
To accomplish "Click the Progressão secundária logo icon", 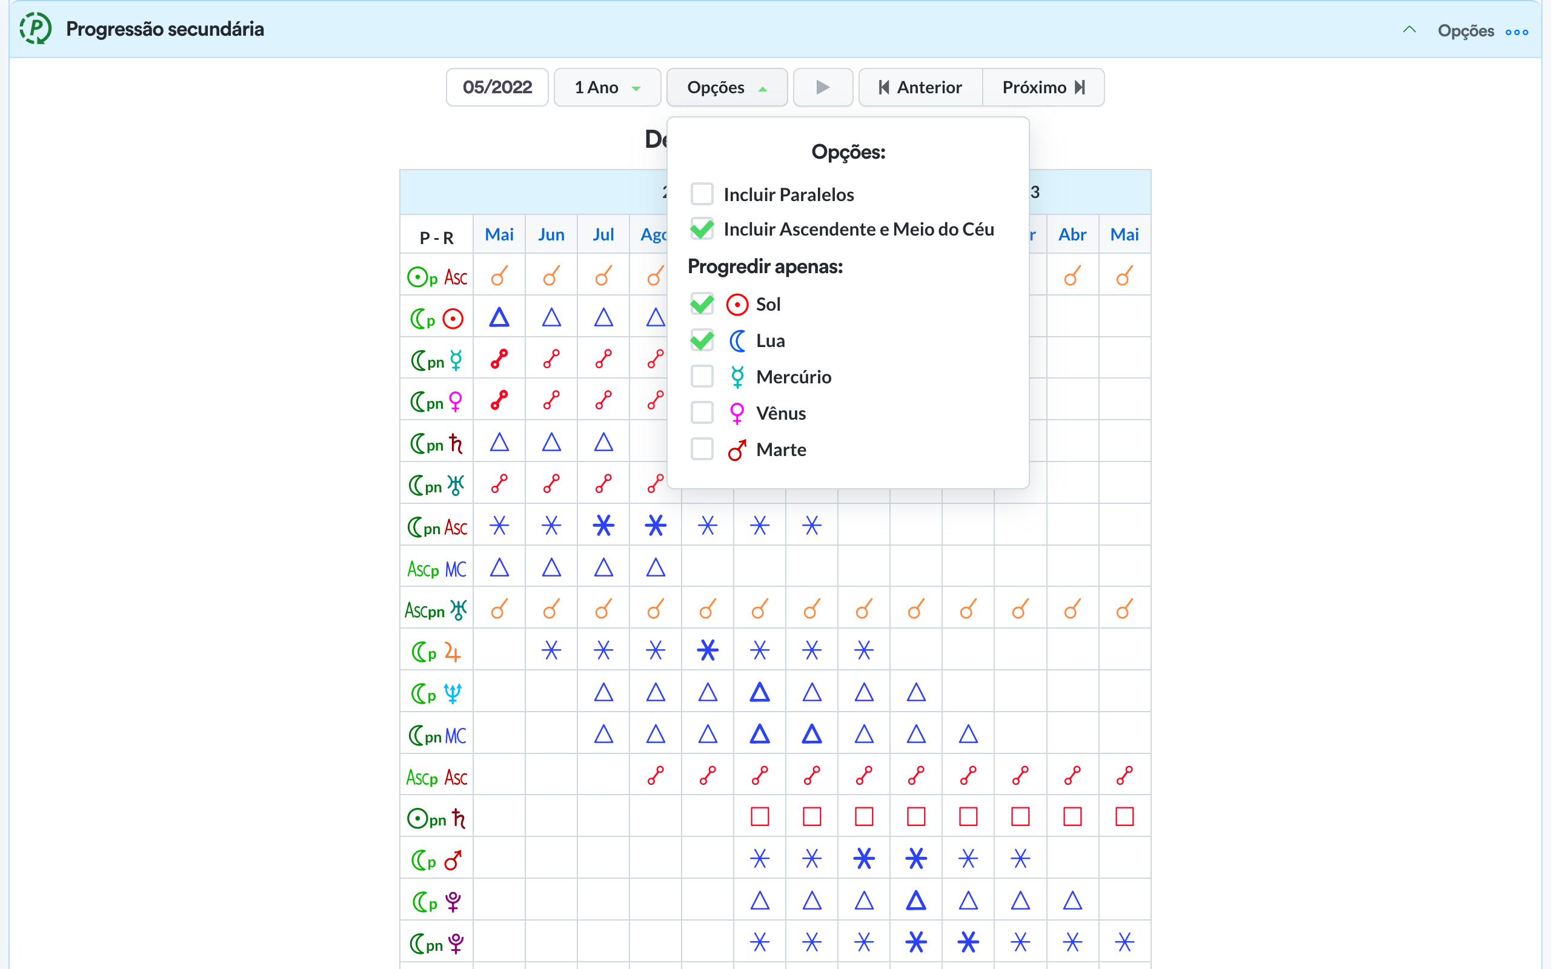I will (x=35, y=29).
